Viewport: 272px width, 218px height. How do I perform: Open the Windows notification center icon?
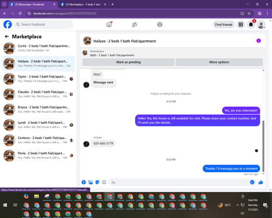tap(265, 205)
